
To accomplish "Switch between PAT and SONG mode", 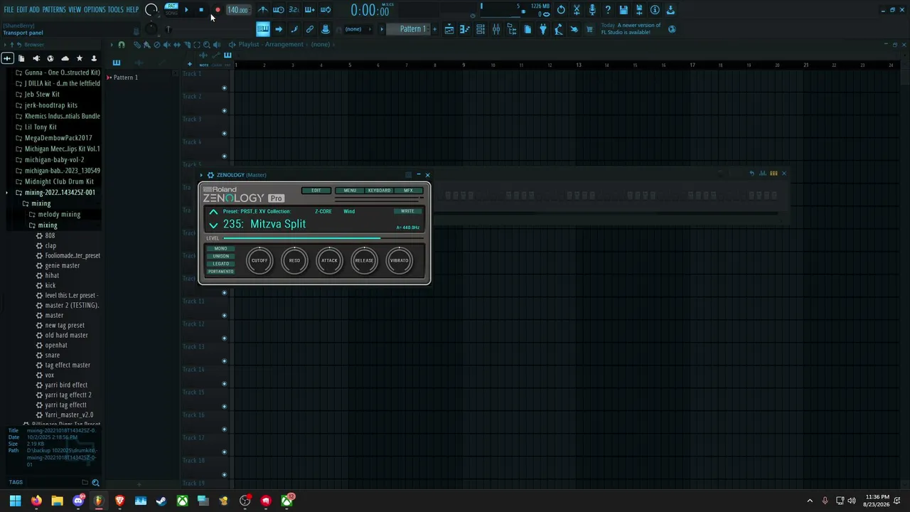I will click(x=171, y=9).
